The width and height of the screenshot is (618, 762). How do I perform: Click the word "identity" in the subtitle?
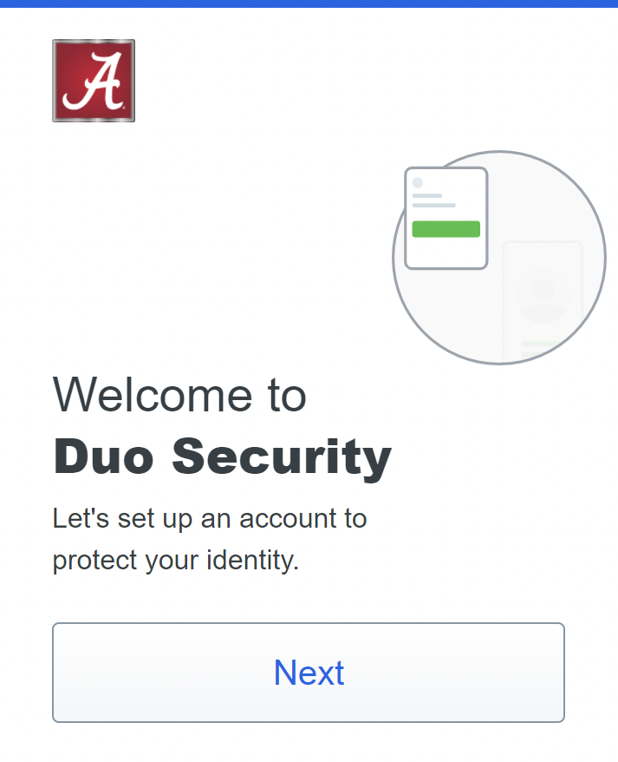pyautogui.click(x=249, y=561)
